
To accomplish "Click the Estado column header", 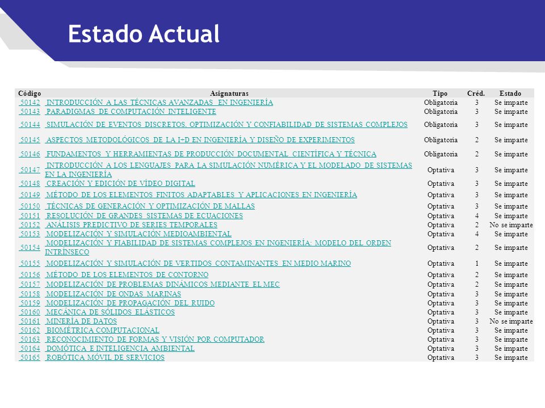I will point(510,93).
